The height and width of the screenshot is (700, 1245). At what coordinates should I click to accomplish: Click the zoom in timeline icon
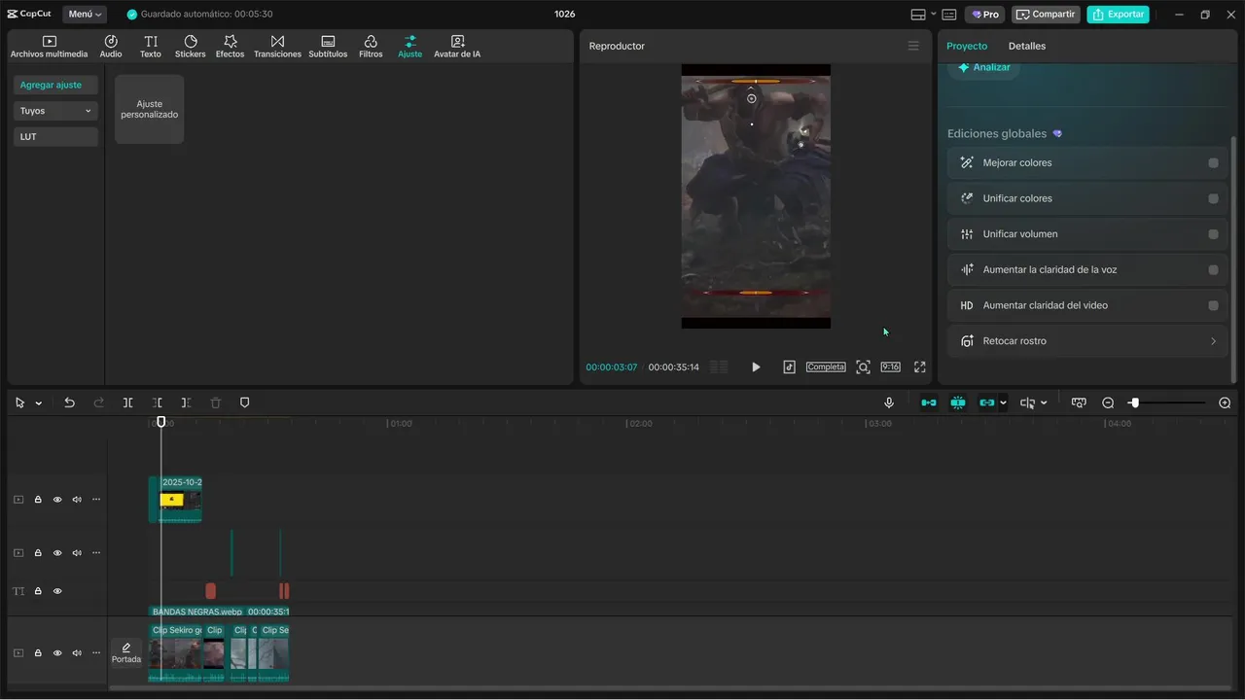(1225, 402)
